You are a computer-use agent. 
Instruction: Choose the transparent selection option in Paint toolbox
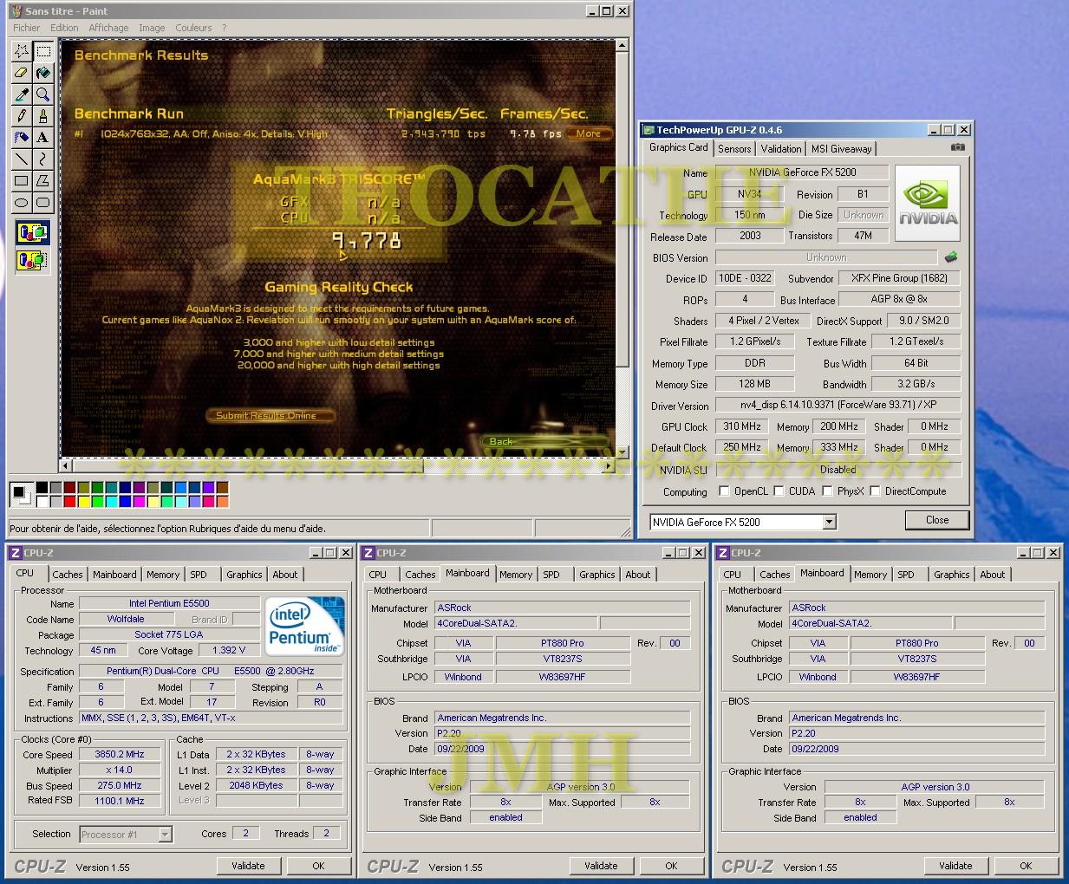pyautogui.click(x=32, y=259)
